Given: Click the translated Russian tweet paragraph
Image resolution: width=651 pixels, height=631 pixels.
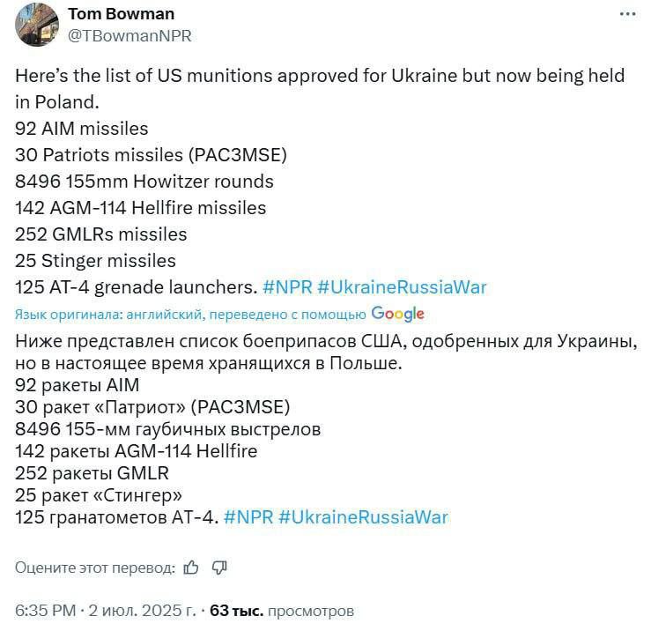Looking at the screenshot, I should click(326, 353).
